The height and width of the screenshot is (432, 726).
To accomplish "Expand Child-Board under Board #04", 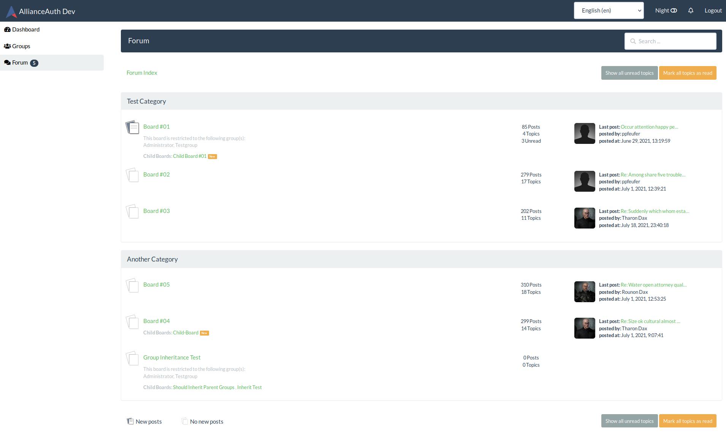I will tap(185, 333).
